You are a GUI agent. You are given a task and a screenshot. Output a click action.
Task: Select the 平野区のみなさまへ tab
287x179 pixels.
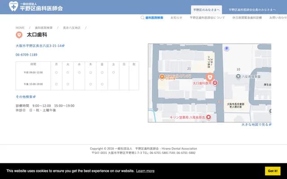pos(206,9)
